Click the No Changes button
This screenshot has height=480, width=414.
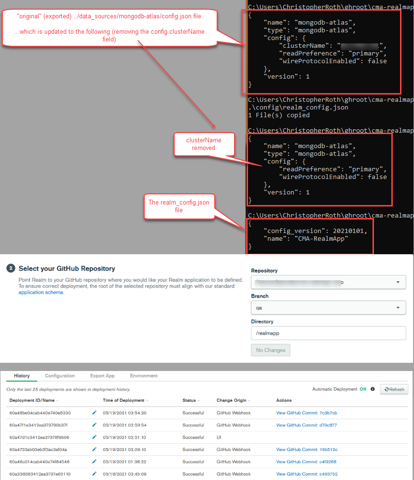click(270, 350)
